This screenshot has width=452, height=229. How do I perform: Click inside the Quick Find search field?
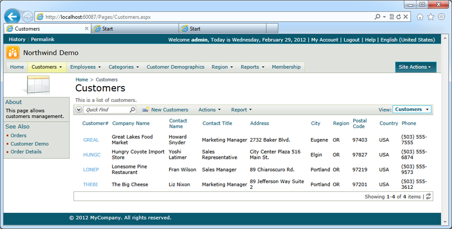(x=106, y=110)
